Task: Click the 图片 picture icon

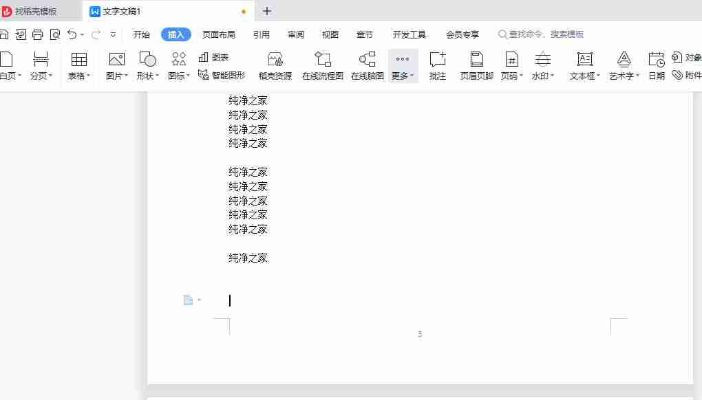Action: click(x=117, y=59)
